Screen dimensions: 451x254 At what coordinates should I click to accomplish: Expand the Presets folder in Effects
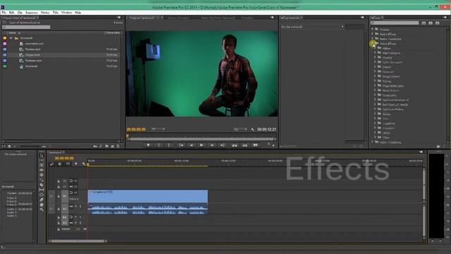pos(373,30)
